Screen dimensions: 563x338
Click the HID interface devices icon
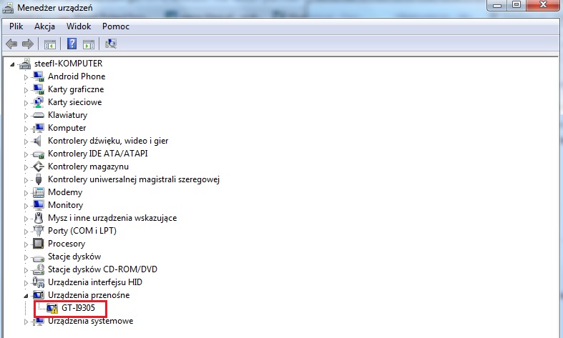(x=39, y=282)
